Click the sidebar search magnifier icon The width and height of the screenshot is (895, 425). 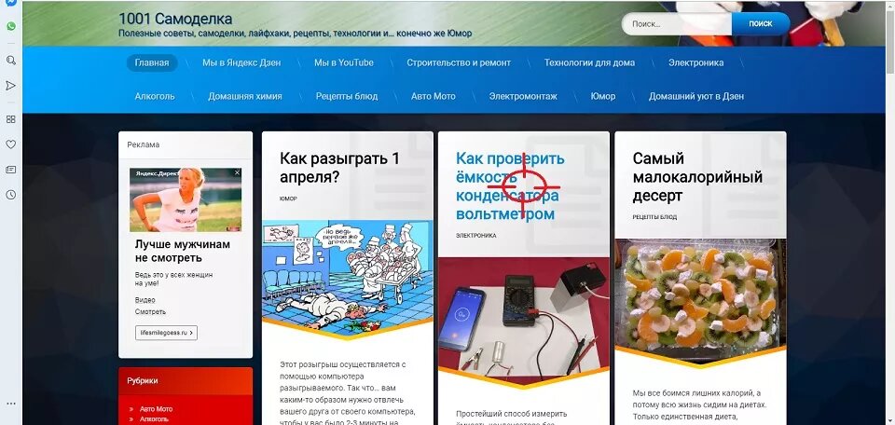pos(11,61)
